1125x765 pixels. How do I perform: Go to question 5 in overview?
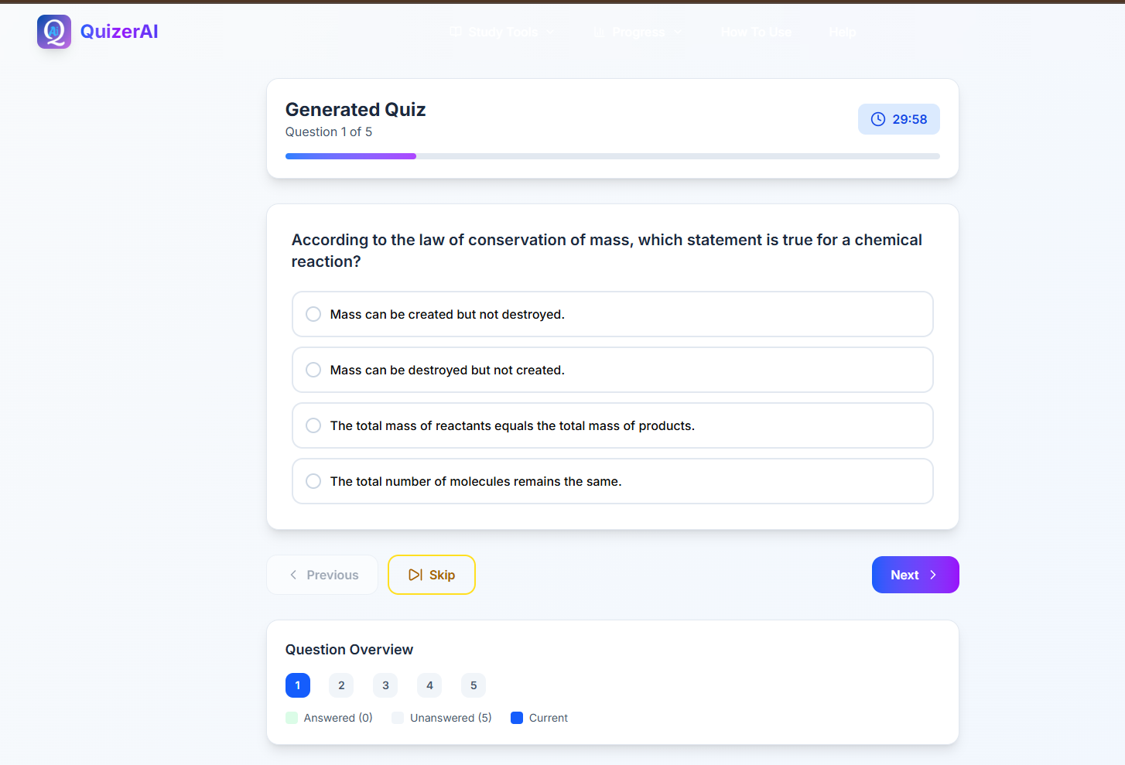(x=474, y=685)
